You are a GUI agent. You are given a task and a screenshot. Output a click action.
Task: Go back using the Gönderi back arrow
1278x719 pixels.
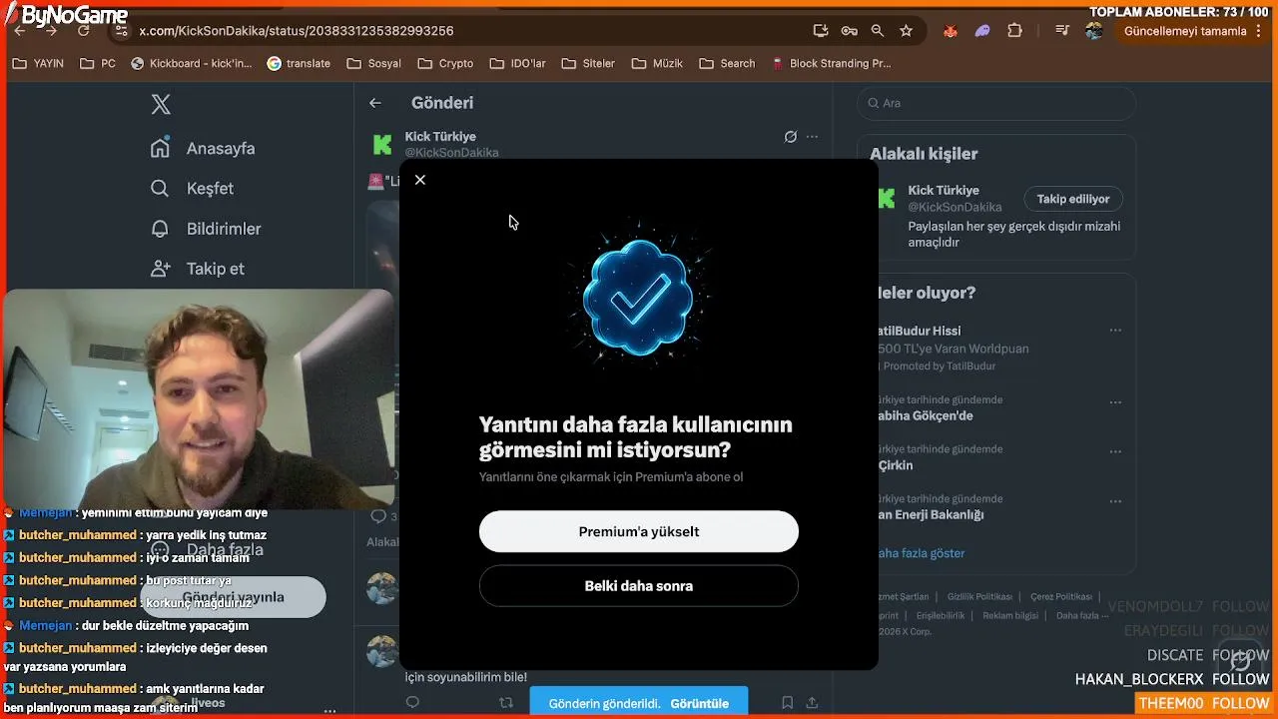coord(375,103)
